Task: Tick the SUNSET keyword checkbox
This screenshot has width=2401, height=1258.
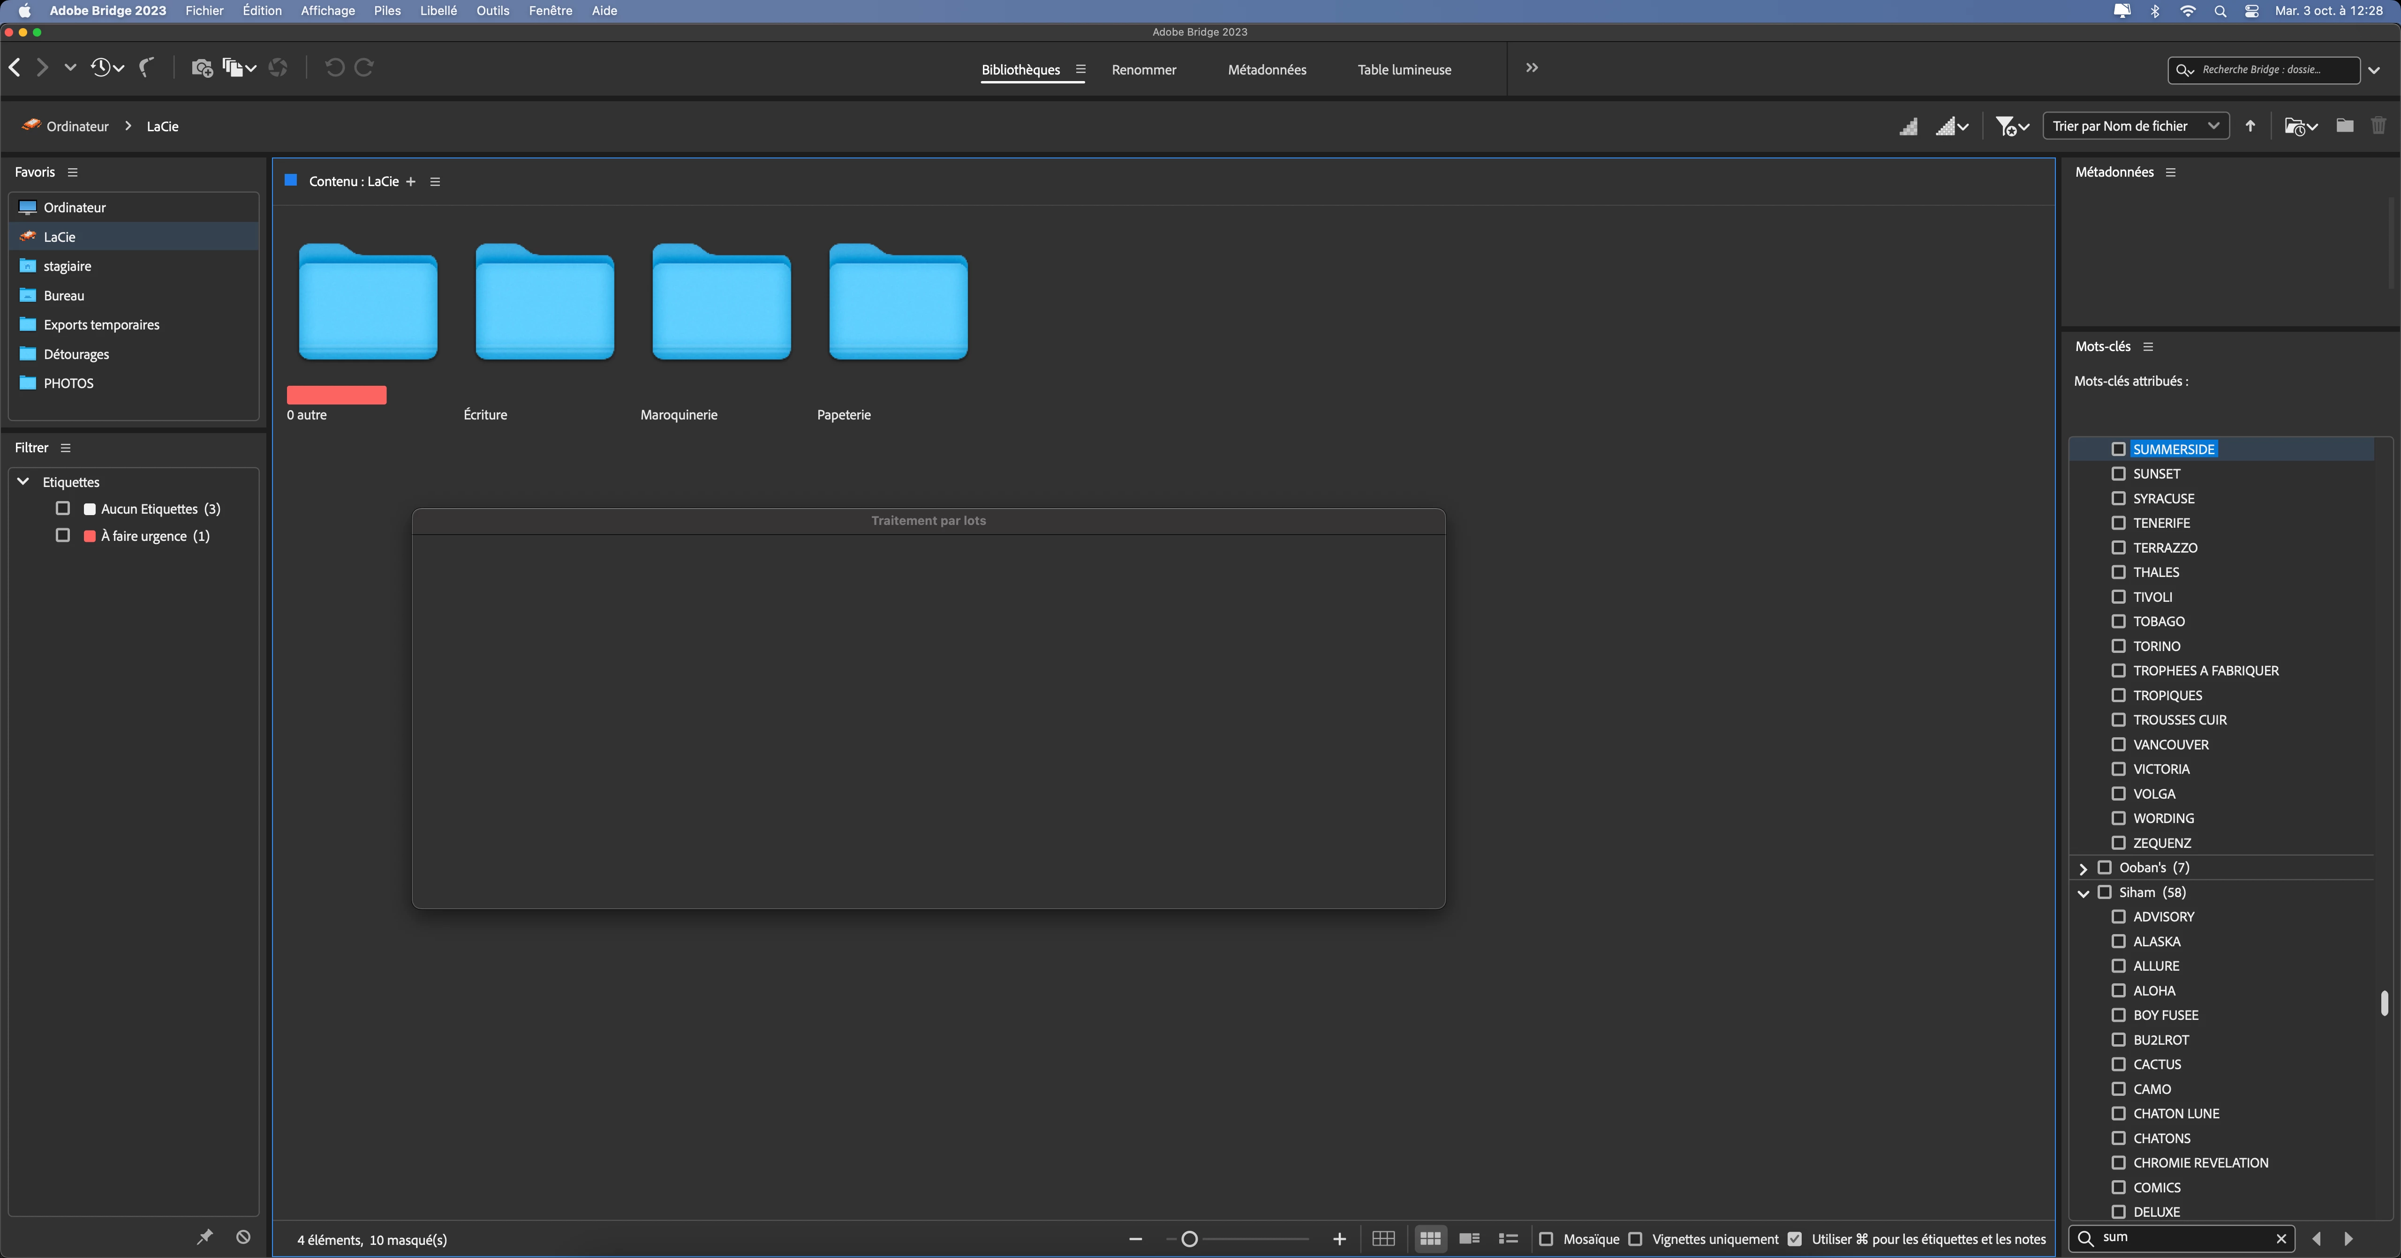Action: 2118,473
